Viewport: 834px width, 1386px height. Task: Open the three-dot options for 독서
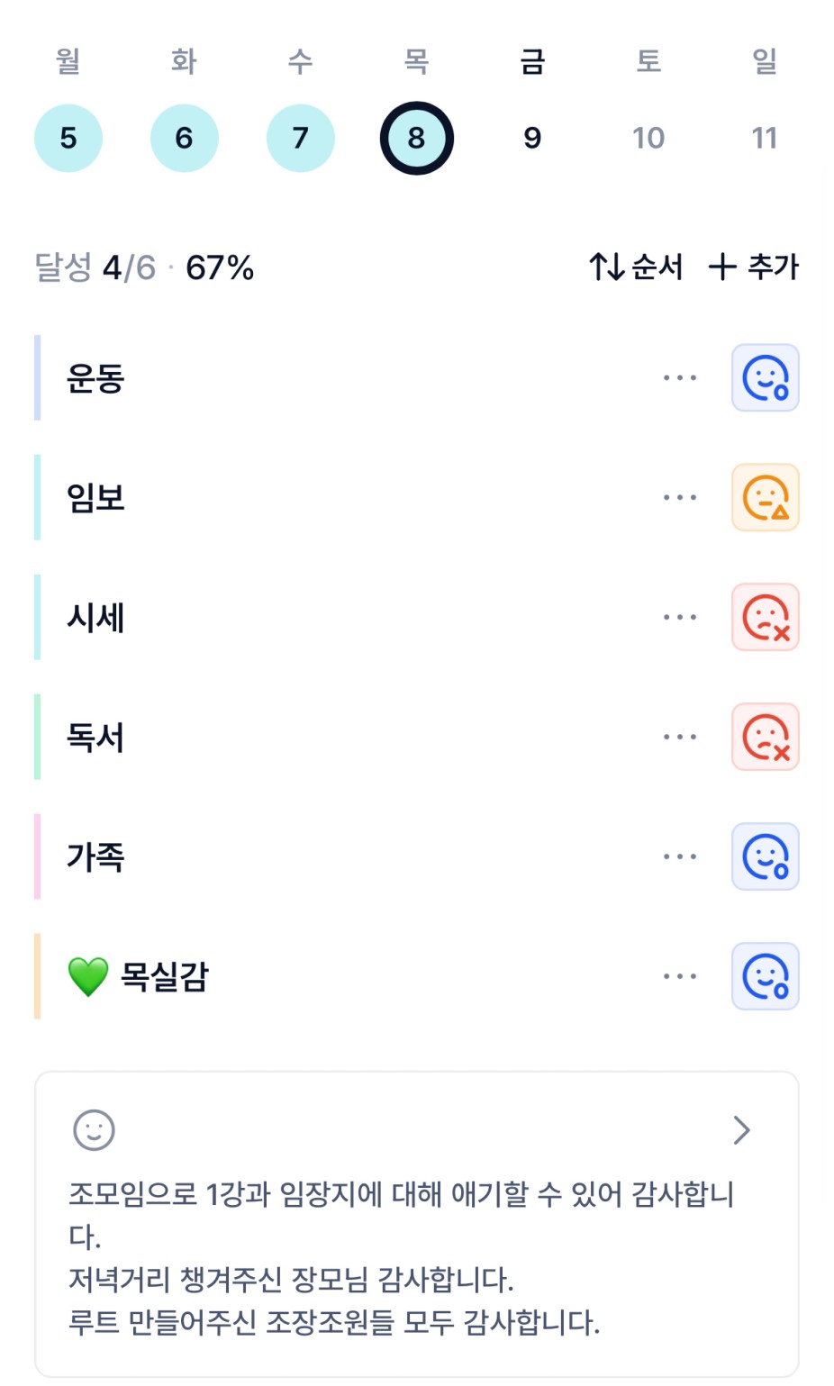679,737
